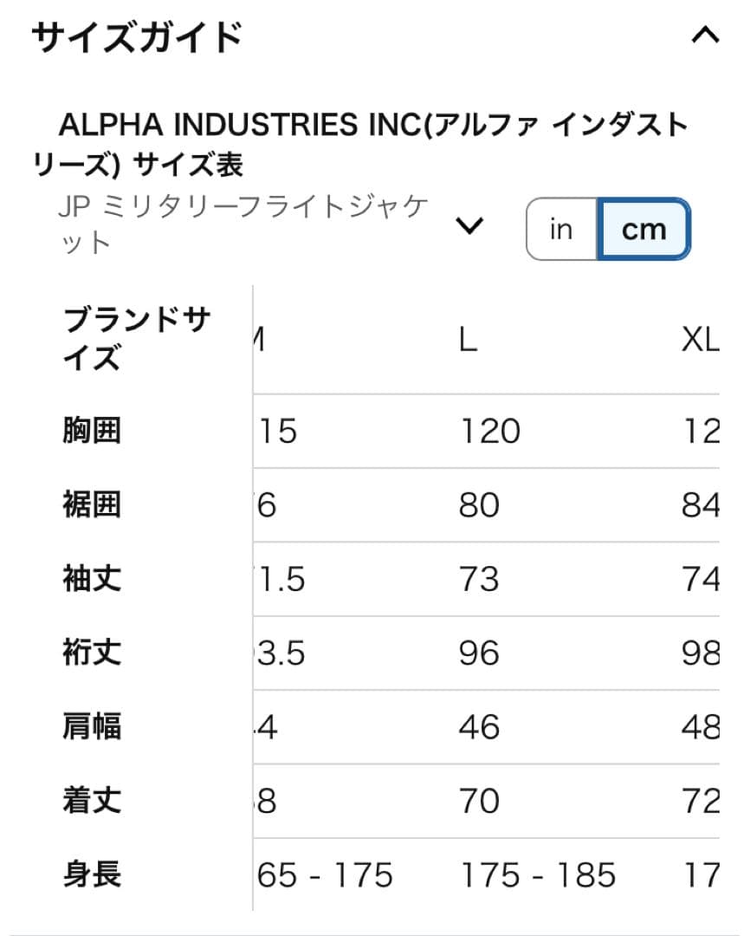750x936 pixels.
Task: Click the 裾囲 row label
Action: coord(90,504)
